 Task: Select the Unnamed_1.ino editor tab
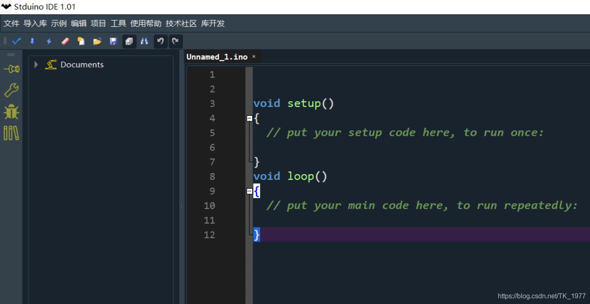point(217,57)
